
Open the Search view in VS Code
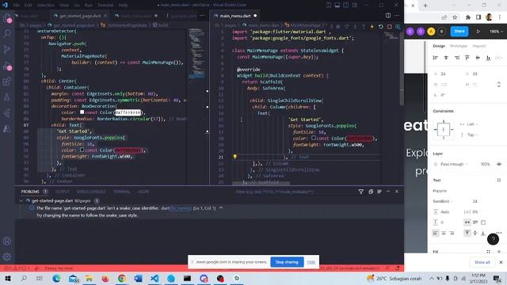(7, 33)
